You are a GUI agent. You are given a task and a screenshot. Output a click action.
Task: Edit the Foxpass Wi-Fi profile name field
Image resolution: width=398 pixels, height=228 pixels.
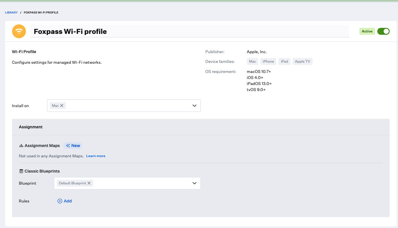click(190, 31)
